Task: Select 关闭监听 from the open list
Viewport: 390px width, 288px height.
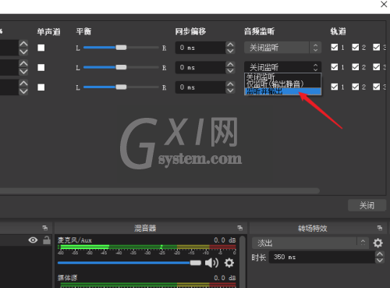Action: coord(282,77)
